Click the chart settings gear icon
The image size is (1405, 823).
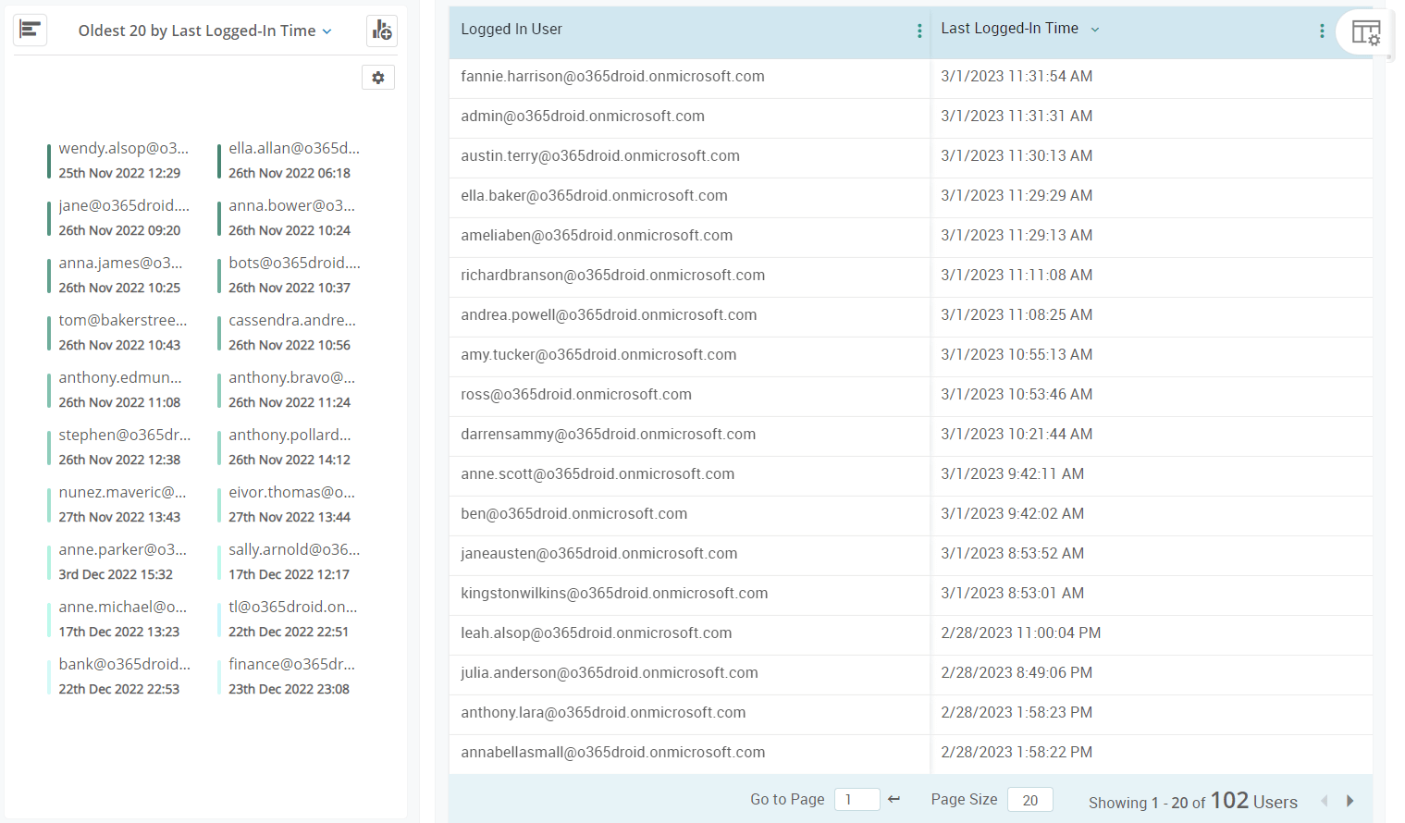point(378,78)
